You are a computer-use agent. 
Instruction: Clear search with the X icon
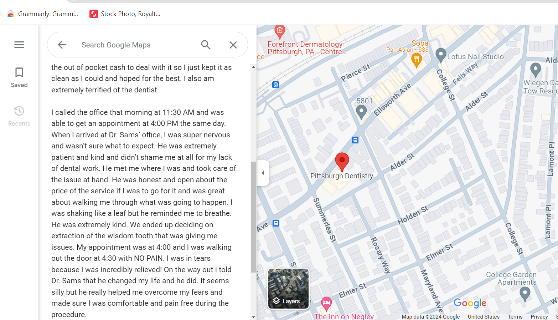(233, 45)
